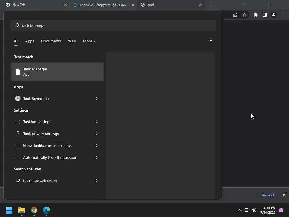Open Microsoft Edge from taskbar

pyautogui.click(x=47, y=210)
